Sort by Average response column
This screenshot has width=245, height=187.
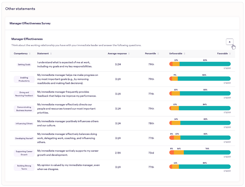point(129,54)
